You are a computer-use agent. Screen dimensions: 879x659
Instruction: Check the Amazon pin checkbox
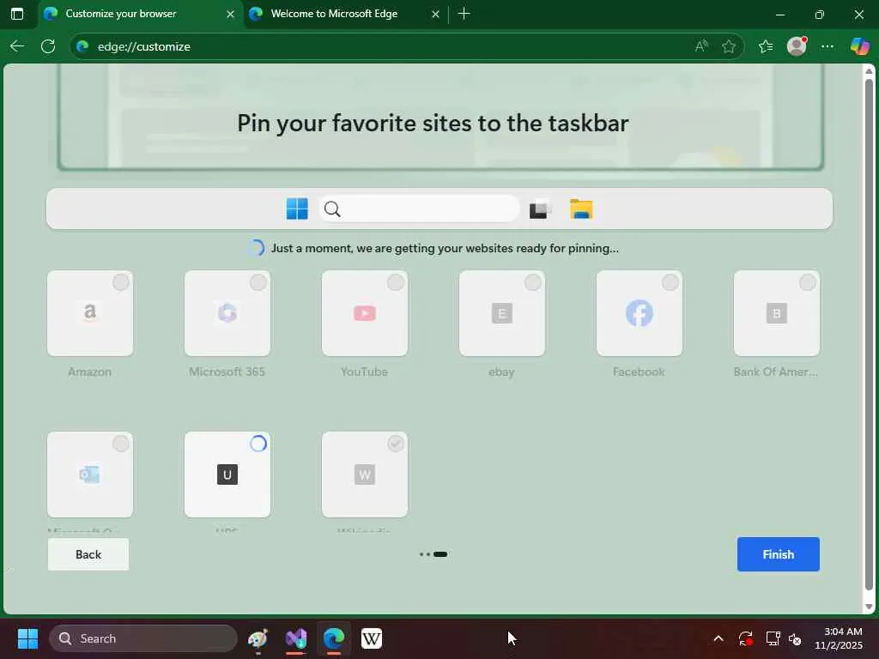pyautogui.click(x=121, y=282)
